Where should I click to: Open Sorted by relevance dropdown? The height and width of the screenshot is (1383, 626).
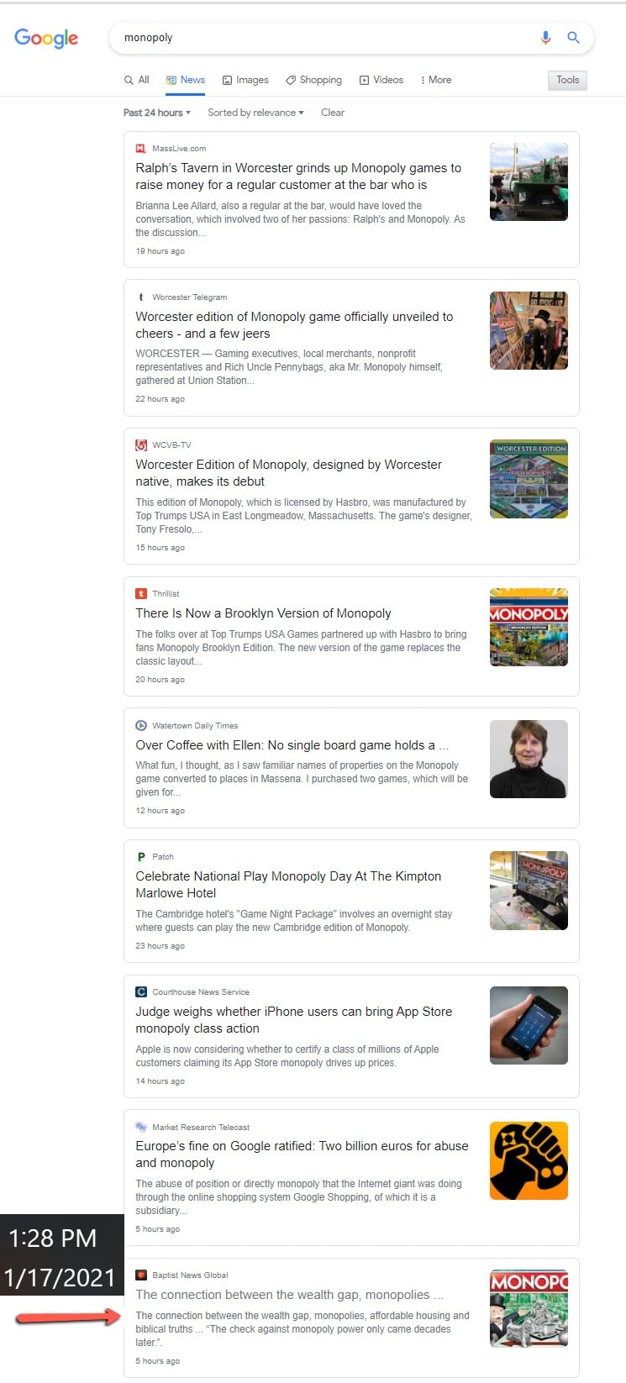[255, 113]
